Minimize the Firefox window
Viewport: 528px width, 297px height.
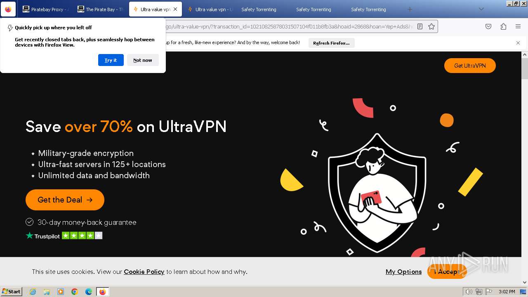509,3
